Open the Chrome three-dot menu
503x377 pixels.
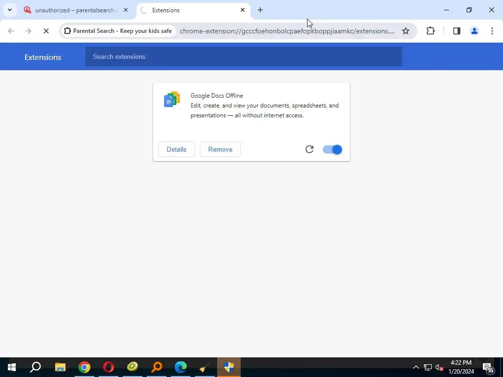492,31
